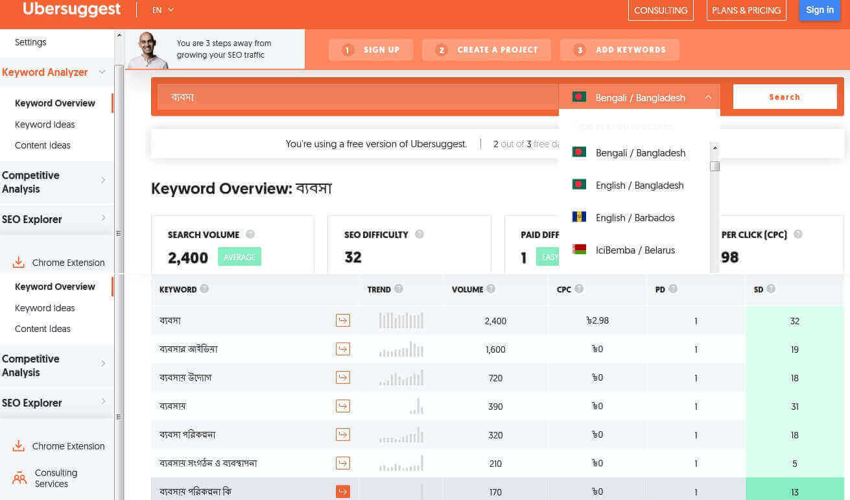850x500 pixels.
Task: Click AVERAGE badge beside search volume
Action: [x=239, y=257]
